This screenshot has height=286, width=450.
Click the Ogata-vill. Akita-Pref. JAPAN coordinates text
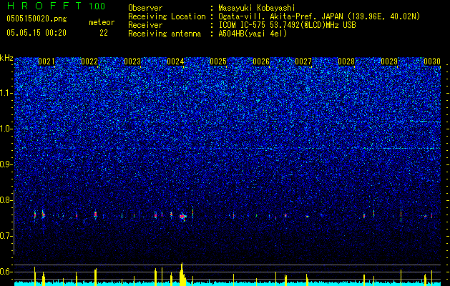coord(319,16)
